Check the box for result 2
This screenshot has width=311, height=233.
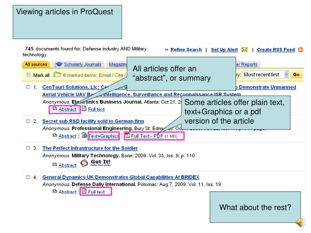pos(28,121)
